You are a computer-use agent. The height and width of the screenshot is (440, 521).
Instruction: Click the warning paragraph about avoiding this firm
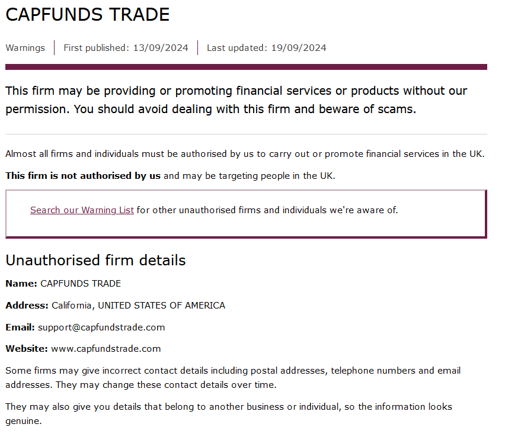click(236, 100)
